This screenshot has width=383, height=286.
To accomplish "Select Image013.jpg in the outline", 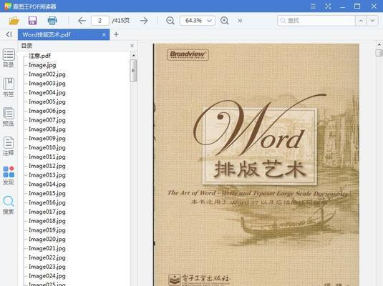I will (47, 175).
